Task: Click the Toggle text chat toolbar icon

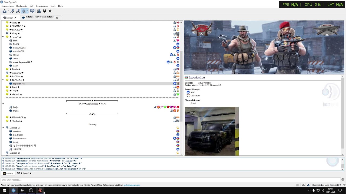Action: 32,11
